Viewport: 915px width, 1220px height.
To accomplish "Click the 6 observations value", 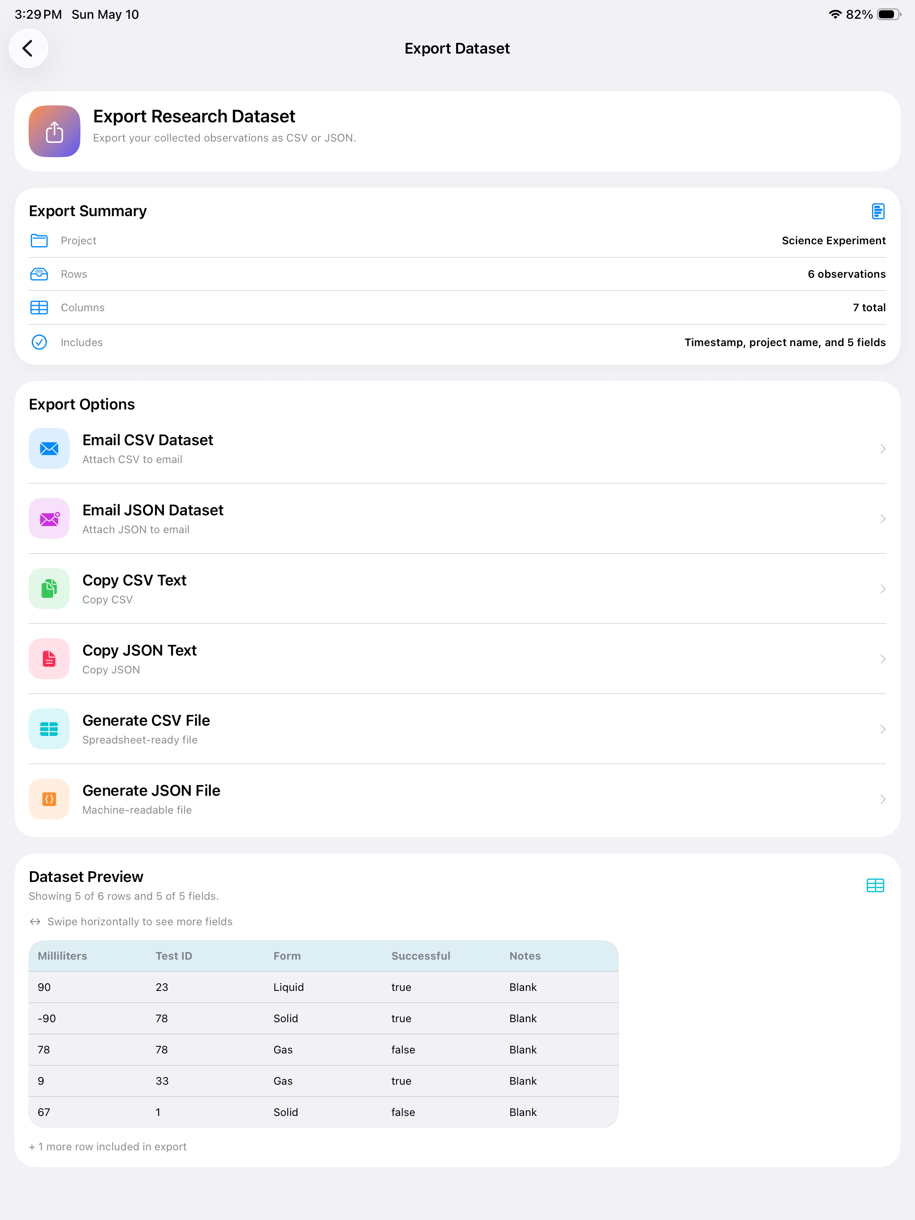I will [x=847, y=274].
